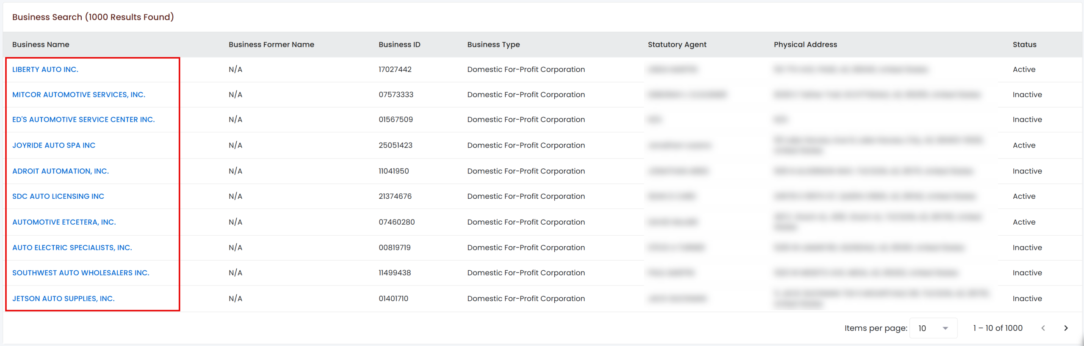1084x346 pixels.
Task: Open JETSON AUTO SUPPLIES, INC. link
Action: point(64,299)
